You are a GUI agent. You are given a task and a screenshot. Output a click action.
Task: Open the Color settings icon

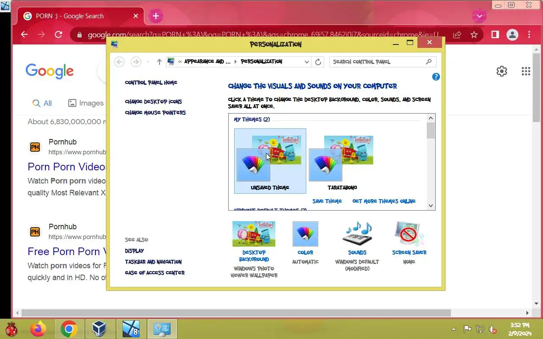(x=305, y=233)
